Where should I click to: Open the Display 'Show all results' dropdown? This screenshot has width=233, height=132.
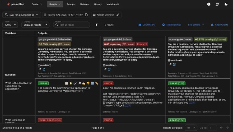pyautogui.click(x=35, y=25)
